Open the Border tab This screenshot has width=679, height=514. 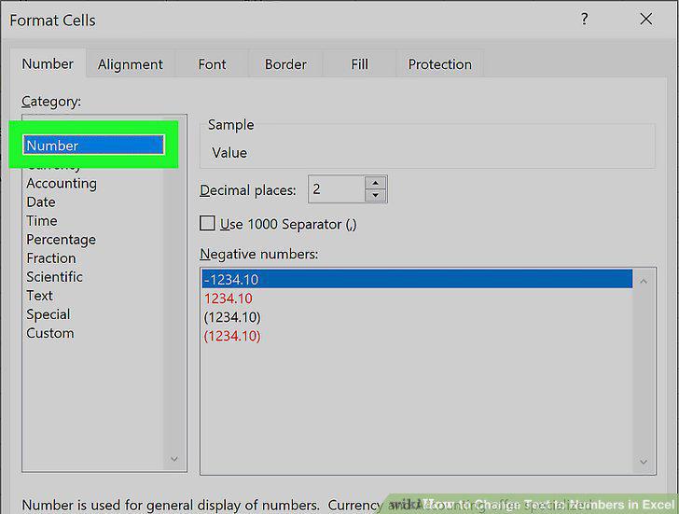[x=285, y=64]
